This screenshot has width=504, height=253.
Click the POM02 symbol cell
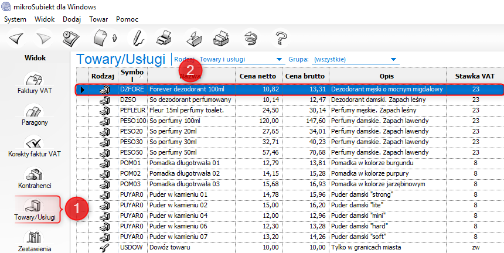point(132,174)
